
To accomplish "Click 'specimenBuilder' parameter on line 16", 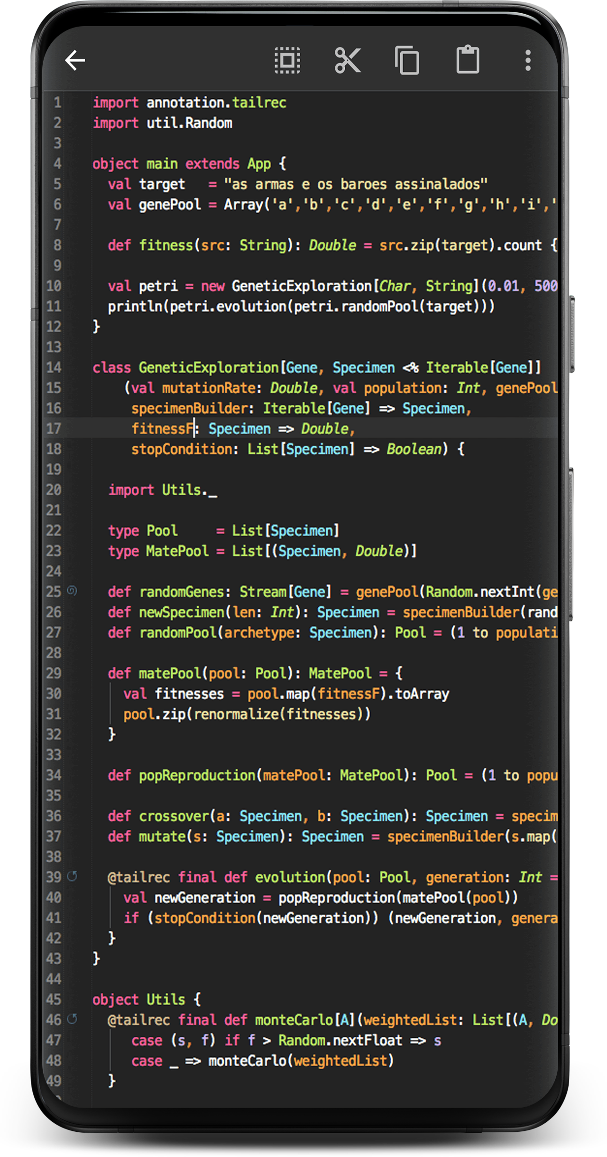I will point(189,409).
